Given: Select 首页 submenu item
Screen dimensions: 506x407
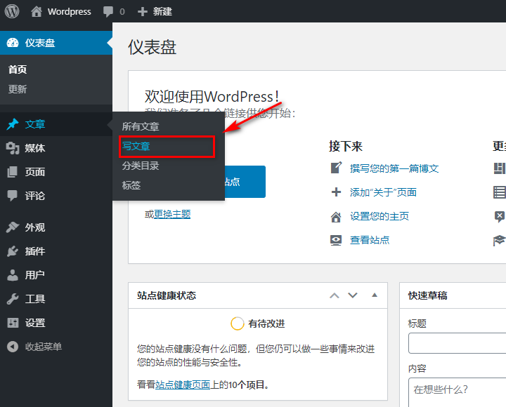Looking at the screenshot, I should click(18, 69).
